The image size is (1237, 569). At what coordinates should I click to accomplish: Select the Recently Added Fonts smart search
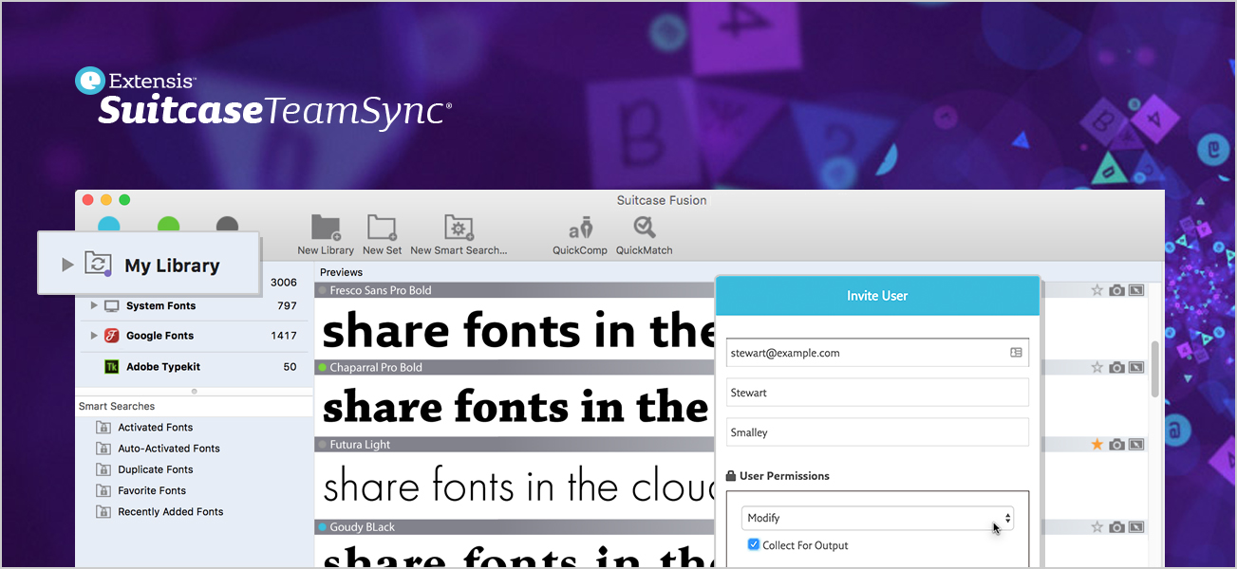[x=170, y=511]
